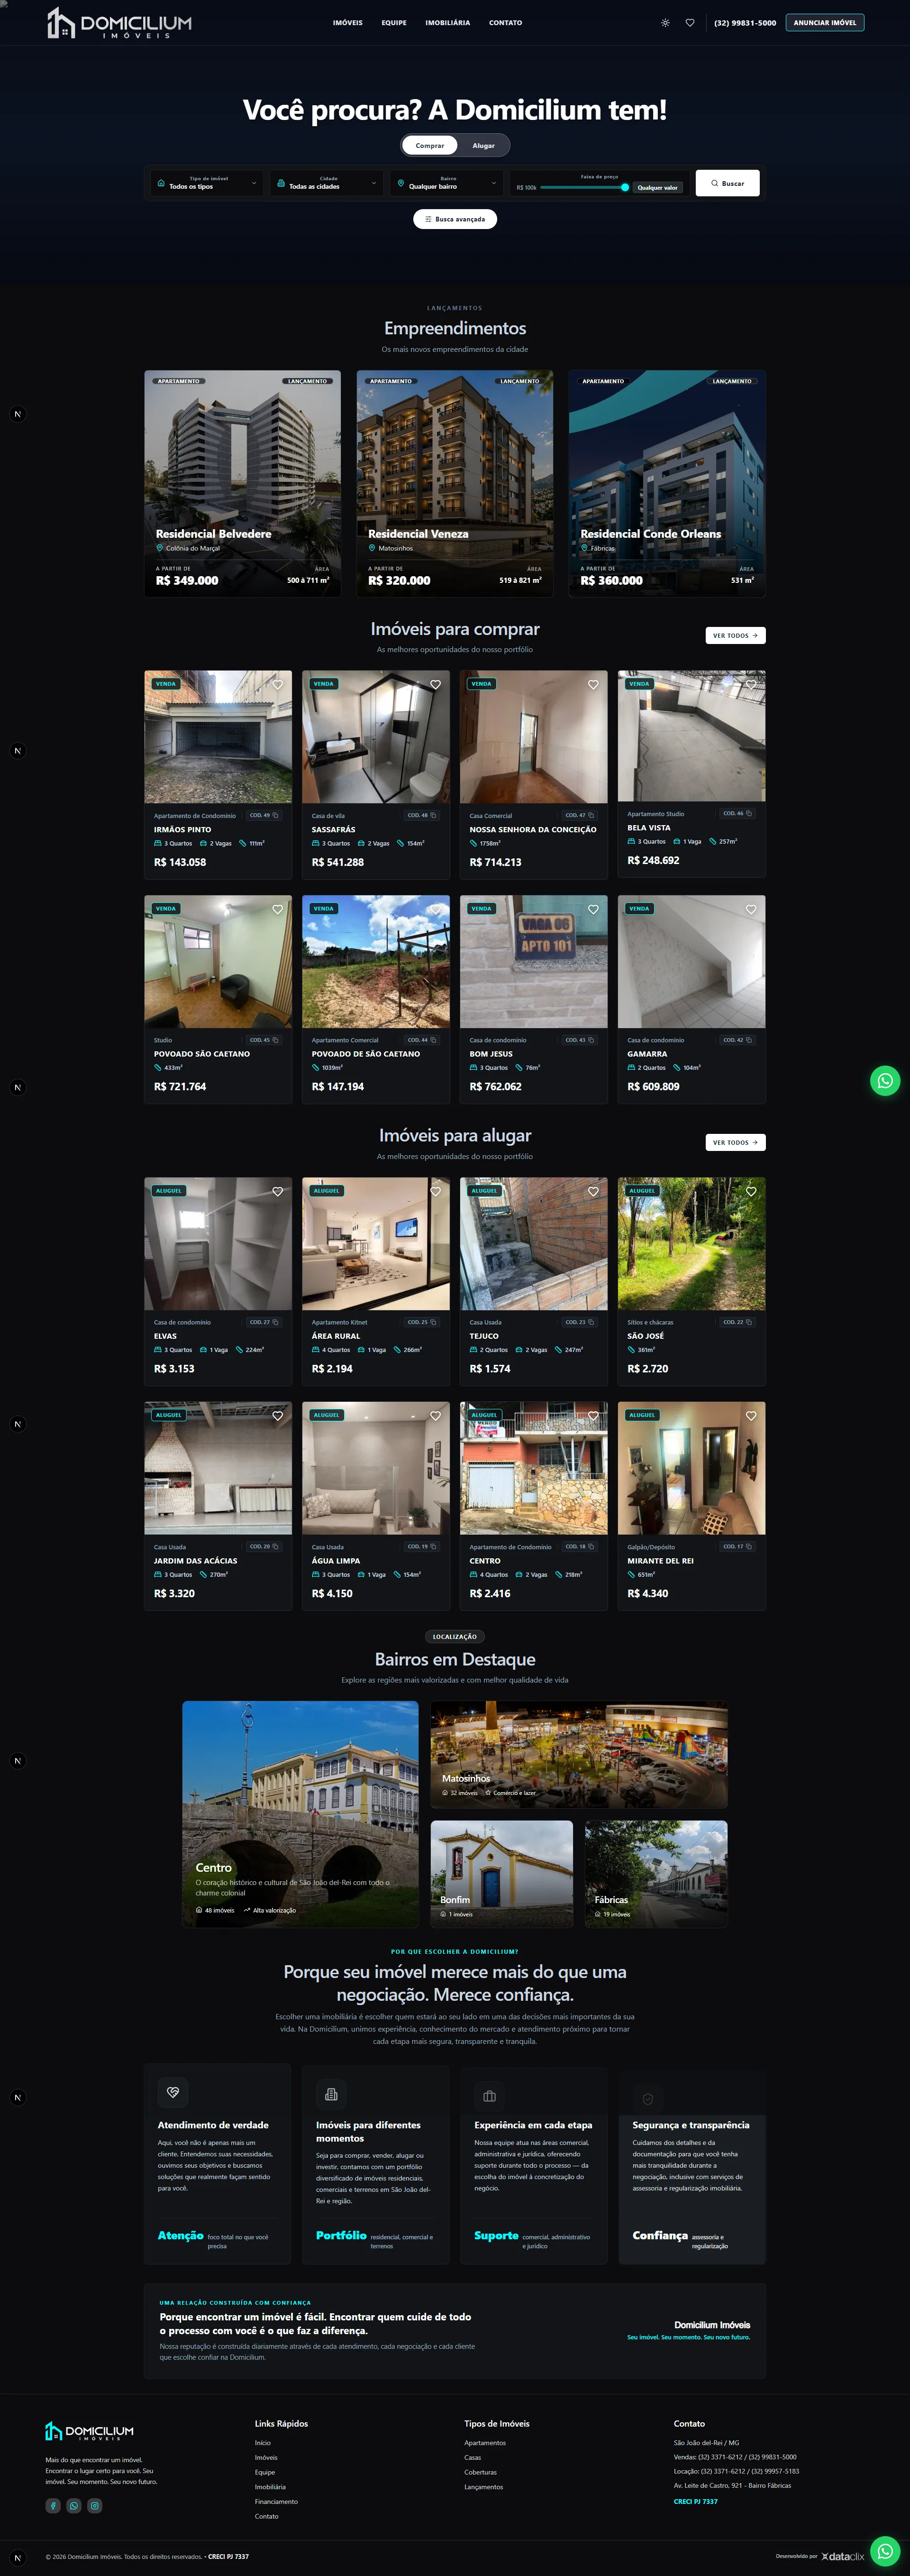The width and height of the screenshot is (910, 2576).
Task: Open the Matosinhos neighborhood tile
Action: pyautogui.click(x=579, y=1755)
